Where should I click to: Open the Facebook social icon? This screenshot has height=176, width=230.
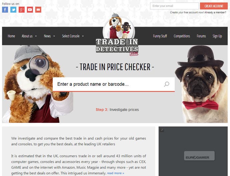[x=5, y=10]
